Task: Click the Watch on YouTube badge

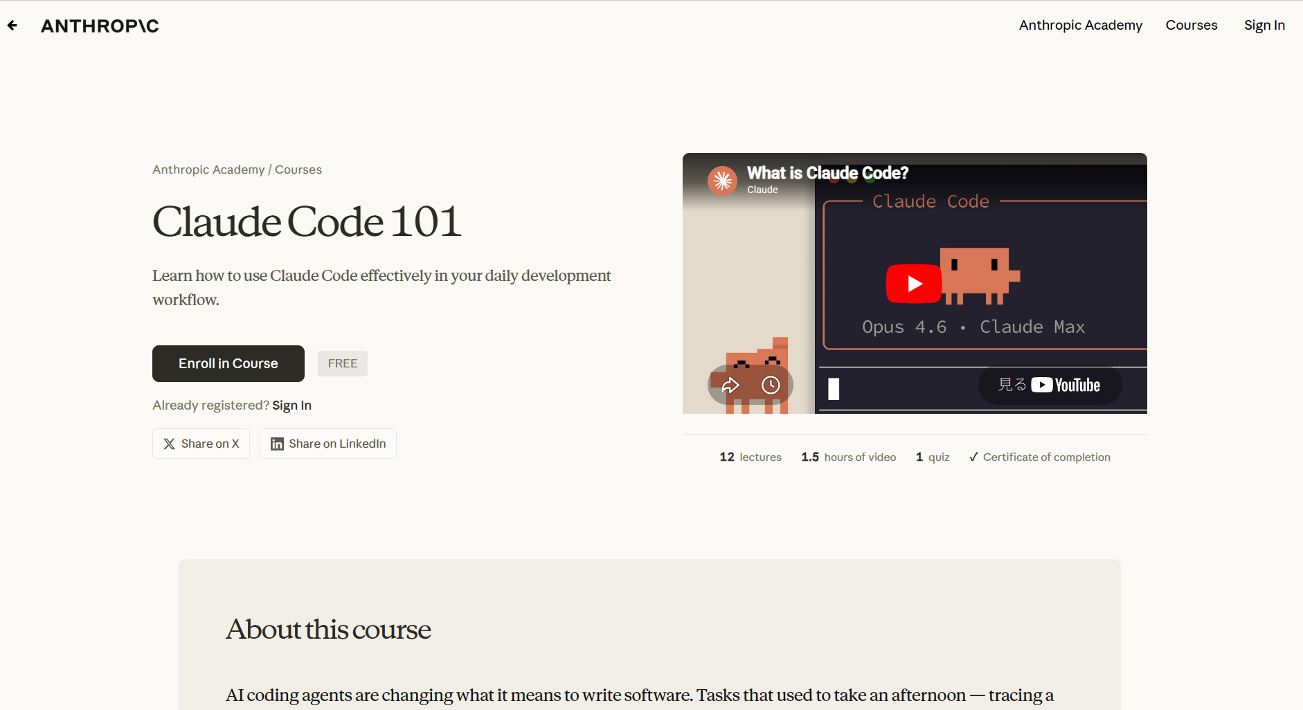Action: click(1050, 385)
